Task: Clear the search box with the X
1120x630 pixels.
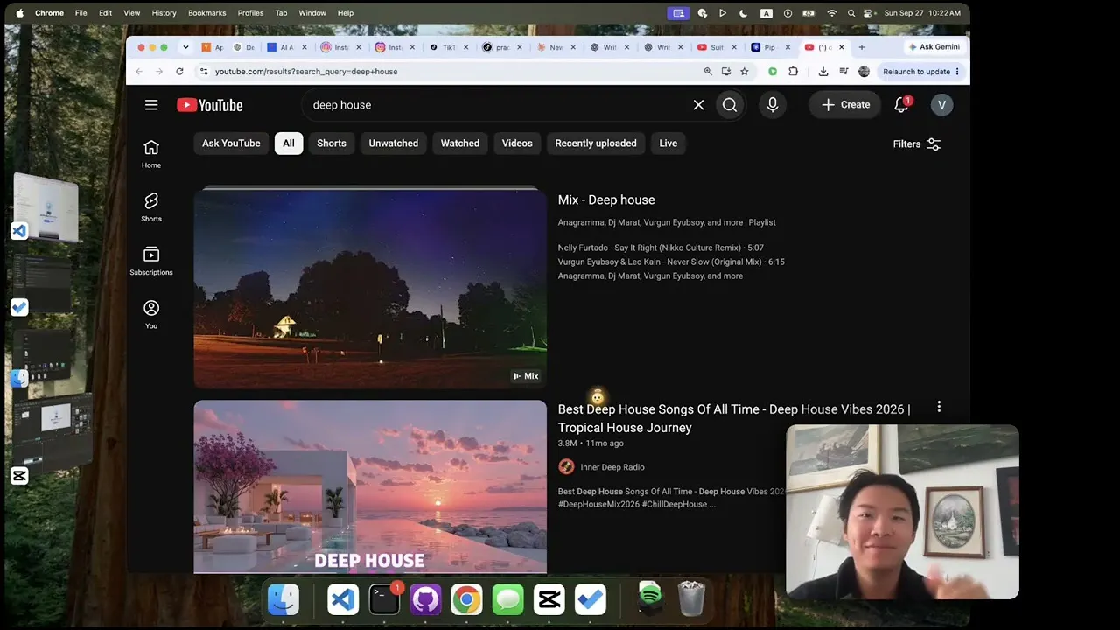Action: [698, 105]
